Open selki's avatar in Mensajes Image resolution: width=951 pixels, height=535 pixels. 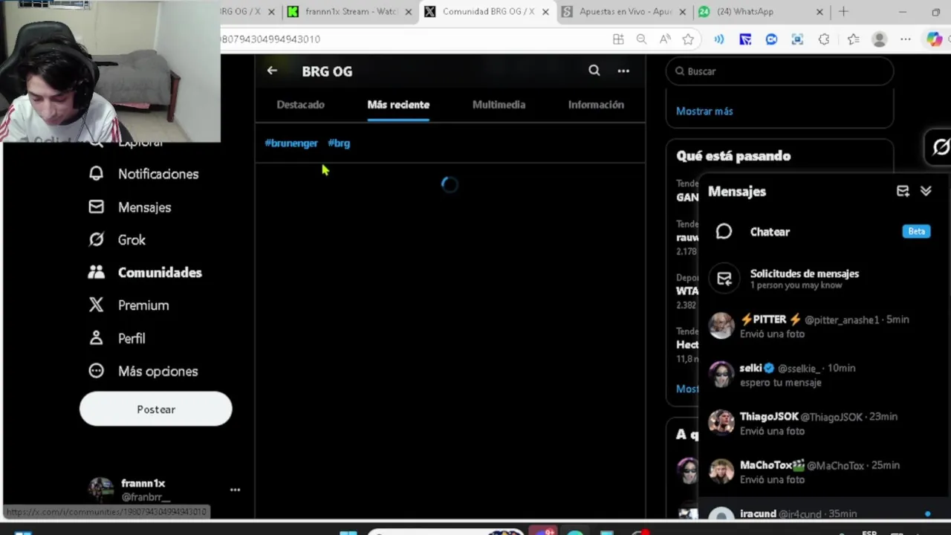click(x=721, y=374)
